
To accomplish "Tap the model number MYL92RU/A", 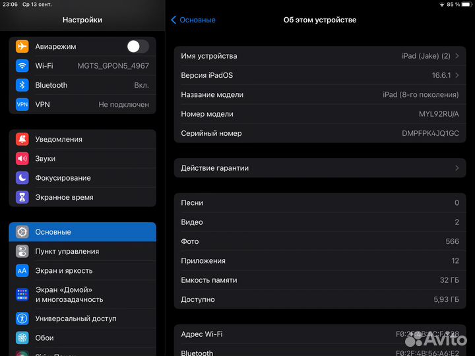I will click(439, 114).
